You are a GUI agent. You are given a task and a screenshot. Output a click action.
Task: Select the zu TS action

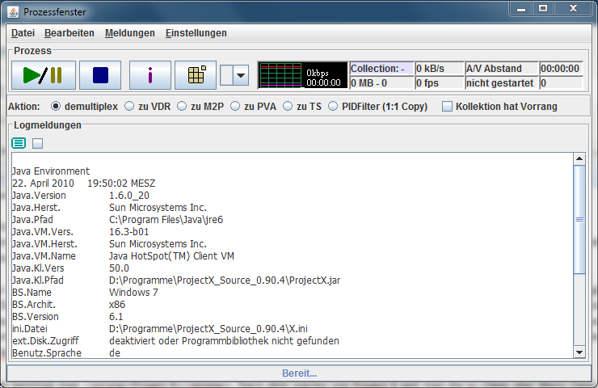coord(302,107)
